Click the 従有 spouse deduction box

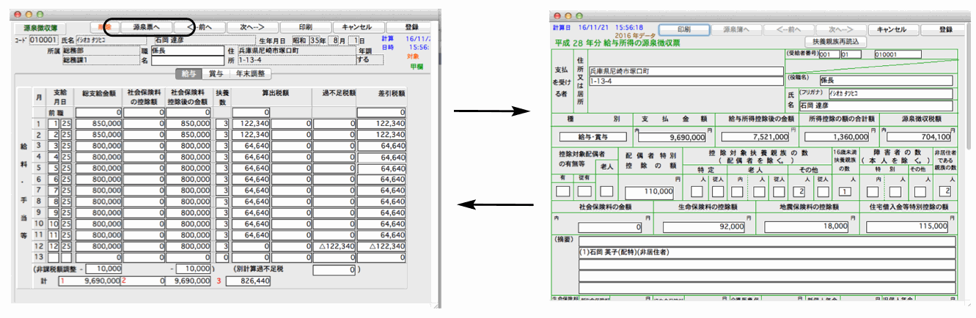pos(584,192)
